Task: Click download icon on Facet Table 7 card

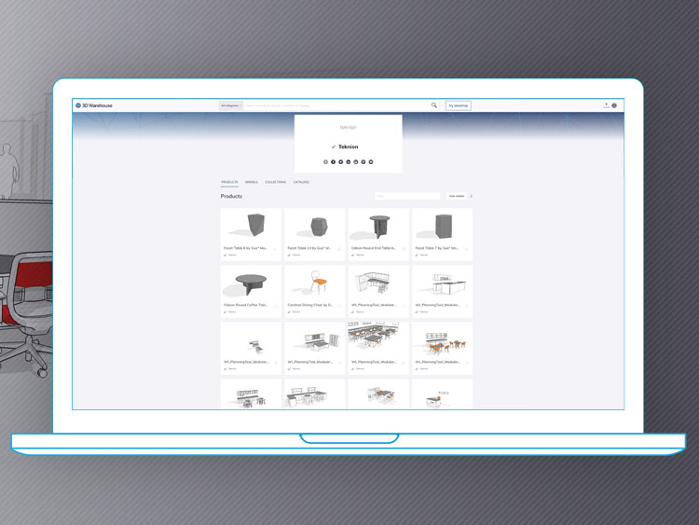Action: pyautogui.click(x=467, y=249)
